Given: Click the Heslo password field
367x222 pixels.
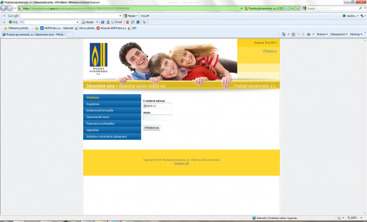Looking at the screenshot, I should coord(158,117).
